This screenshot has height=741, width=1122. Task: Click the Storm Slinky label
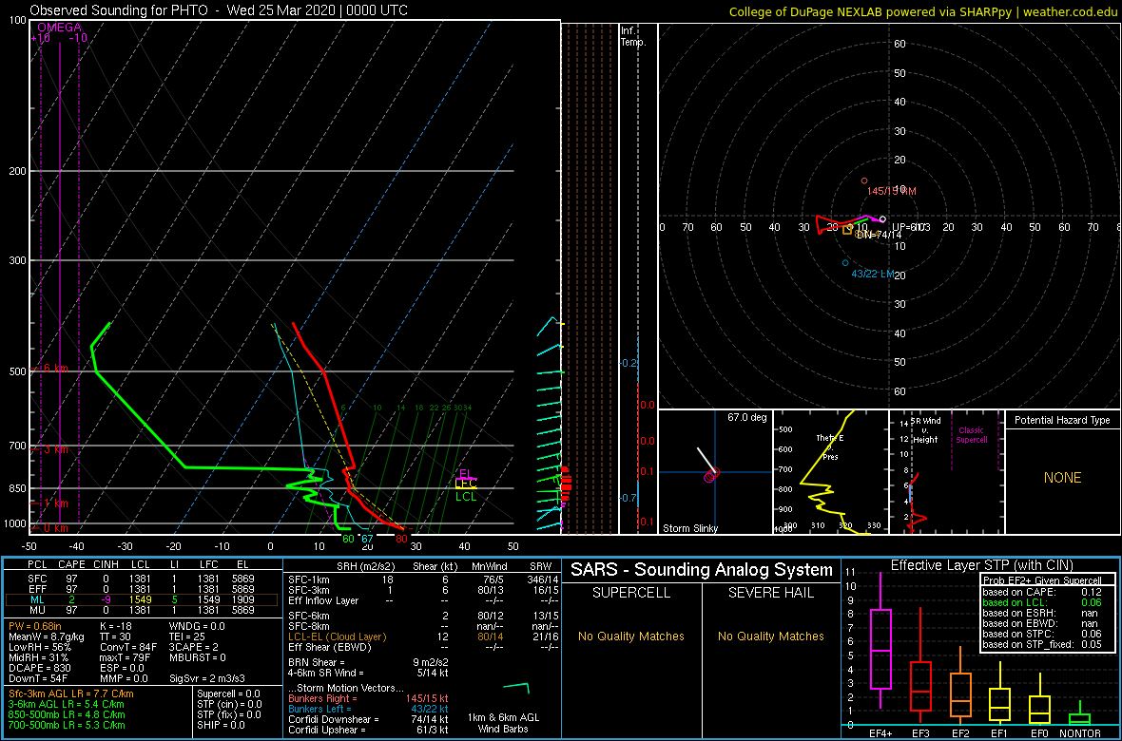pos(690,528)
